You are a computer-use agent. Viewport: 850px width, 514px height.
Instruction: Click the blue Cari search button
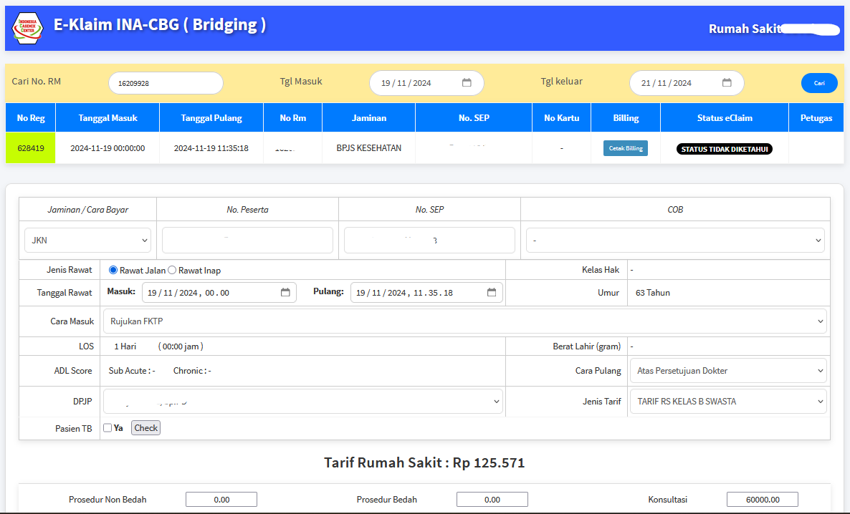819,83
